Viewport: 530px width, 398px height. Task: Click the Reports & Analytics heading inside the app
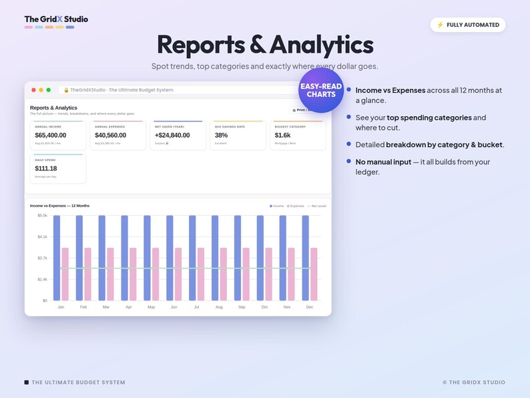click(x=54, y=108)
